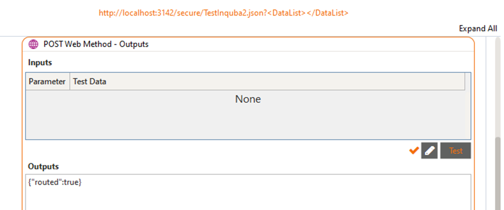This screenshot has height=210, width=504.
Task: Click the orange checkmark icon
Action: [414, 150]
